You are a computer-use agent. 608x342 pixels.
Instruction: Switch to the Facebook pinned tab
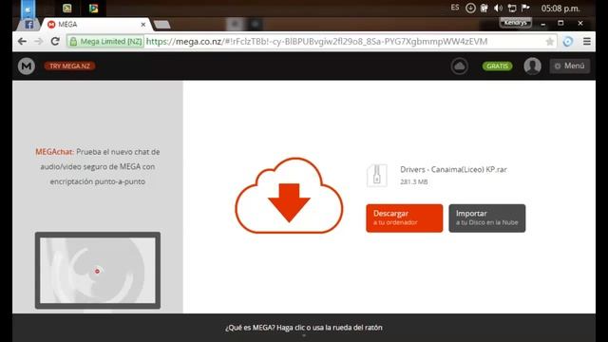click(28, 25)
